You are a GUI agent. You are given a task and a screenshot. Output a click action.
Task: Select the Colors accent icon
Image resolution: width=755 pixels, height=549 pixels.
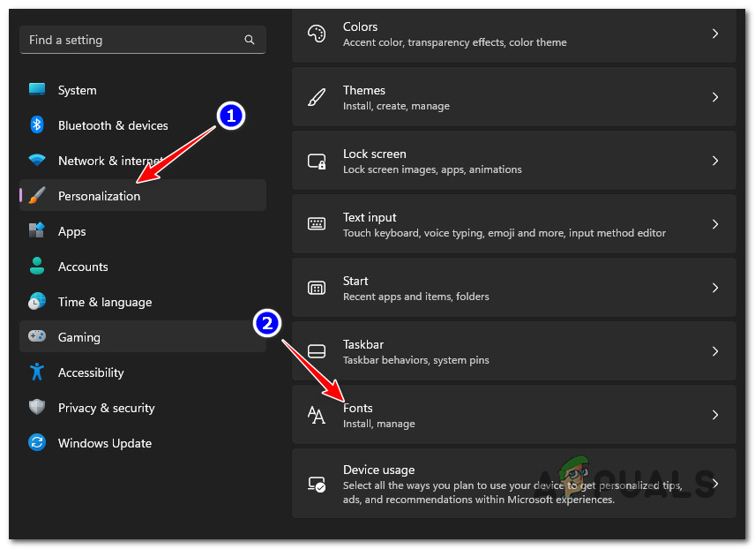coord(317,33)
